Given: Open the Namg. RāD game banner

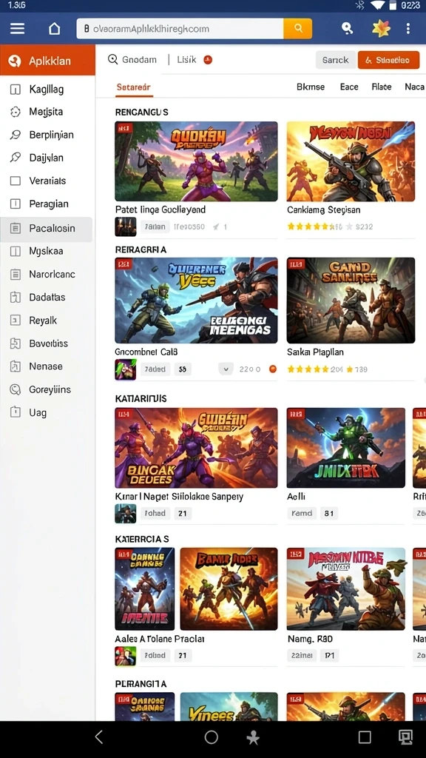Looking at the screenshot, I should 346,588.
